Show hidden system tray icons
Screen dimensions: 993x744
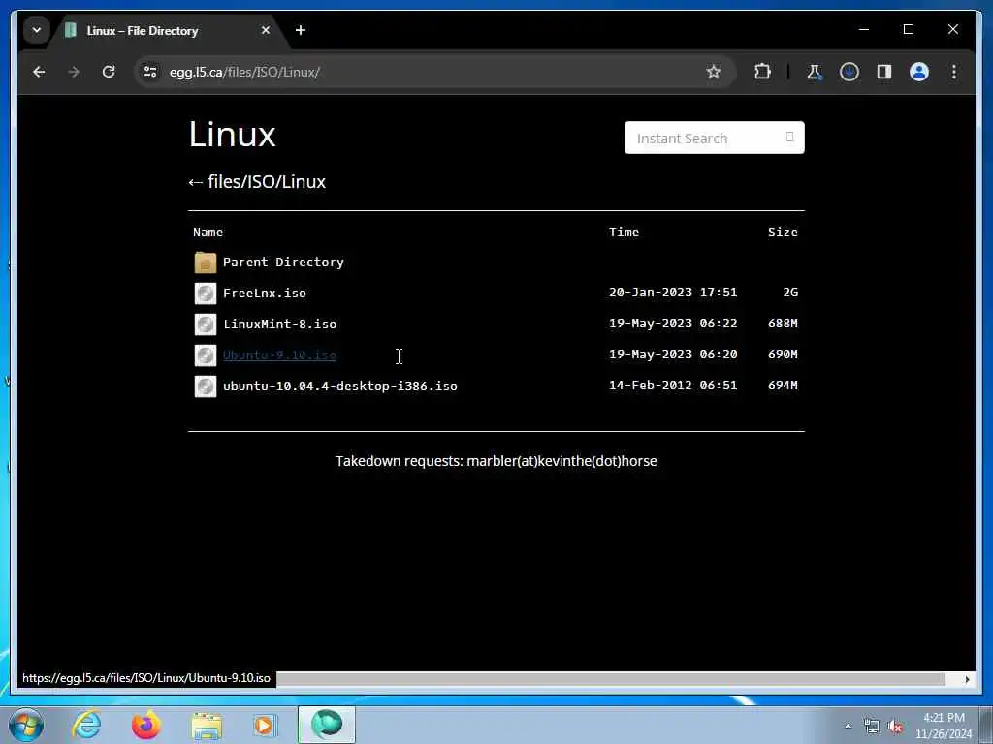[848, 727]
